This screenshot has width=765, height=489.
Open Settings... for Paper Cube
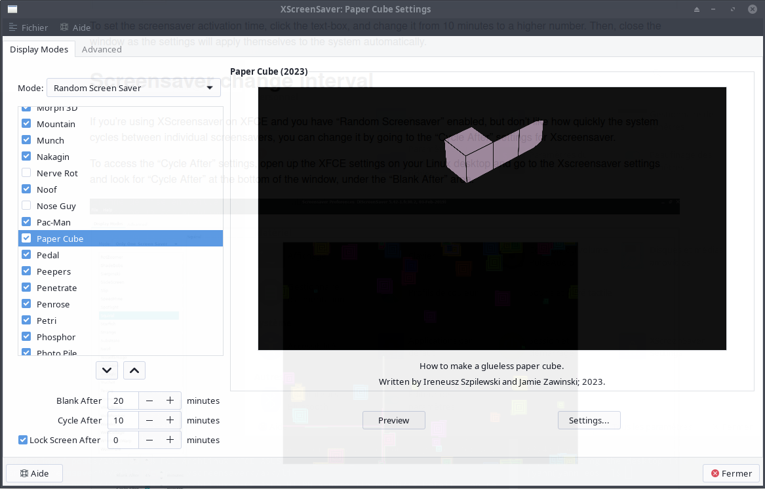(x=589, y=420)
